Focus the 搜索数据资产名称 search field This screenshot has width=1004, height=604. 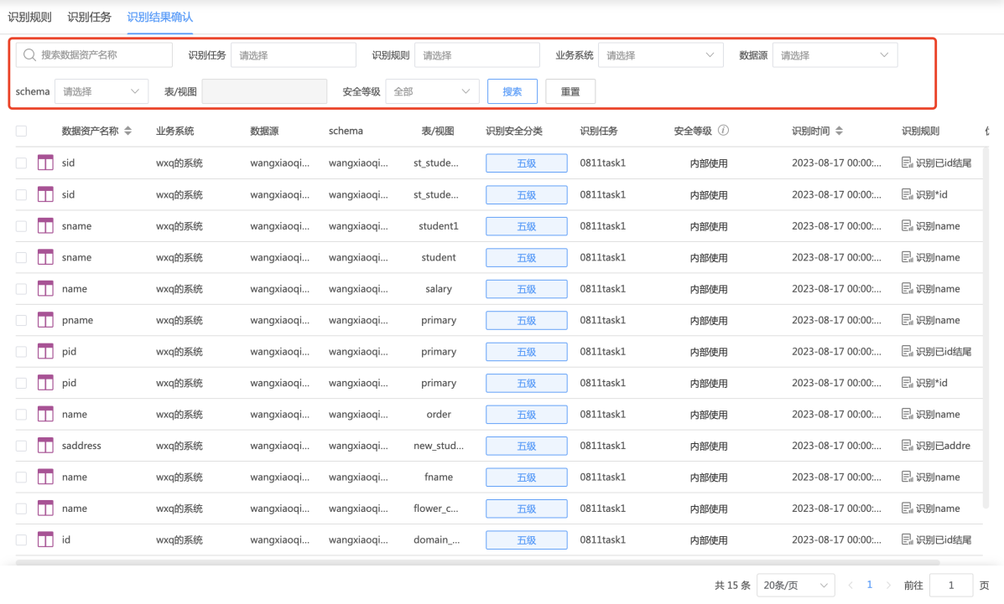click(94, 55)
